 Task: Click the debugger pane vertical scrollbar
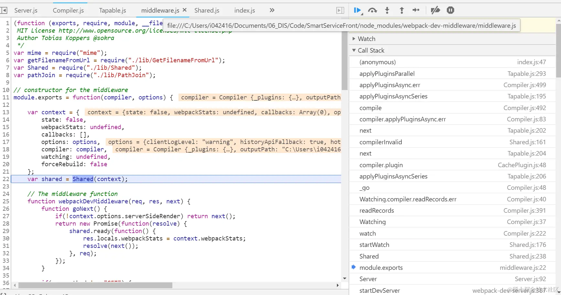pyautogui.click(x=558, y=51)
